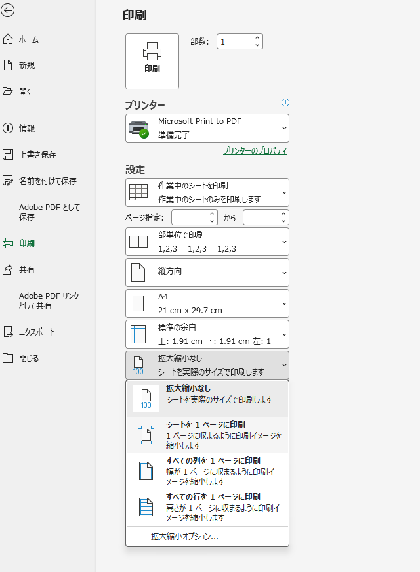Screen dimensions: 420x572
Task: Choose シートを 1 ページに印刷 option
Action: coord(207,435)
